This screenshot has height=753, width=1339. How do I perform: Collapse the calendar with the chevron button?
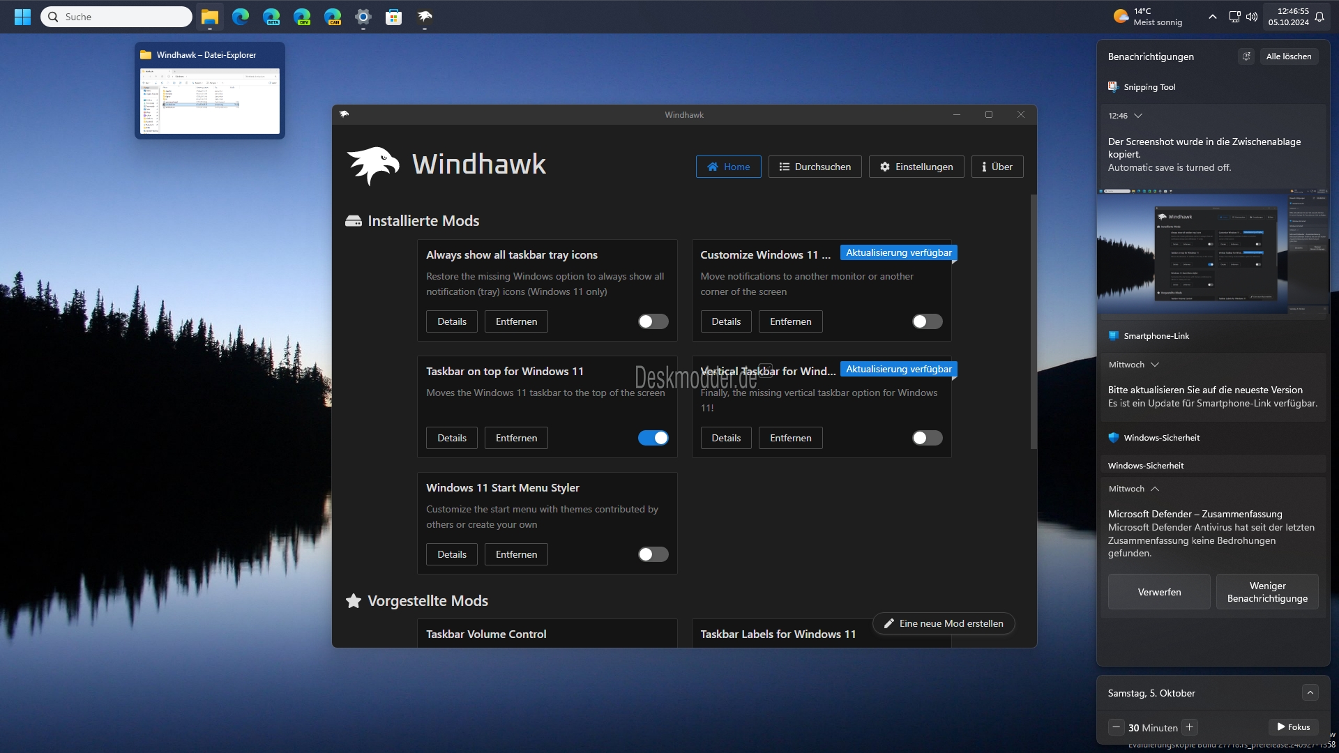pyautogui.click(x=1310, y=693)
